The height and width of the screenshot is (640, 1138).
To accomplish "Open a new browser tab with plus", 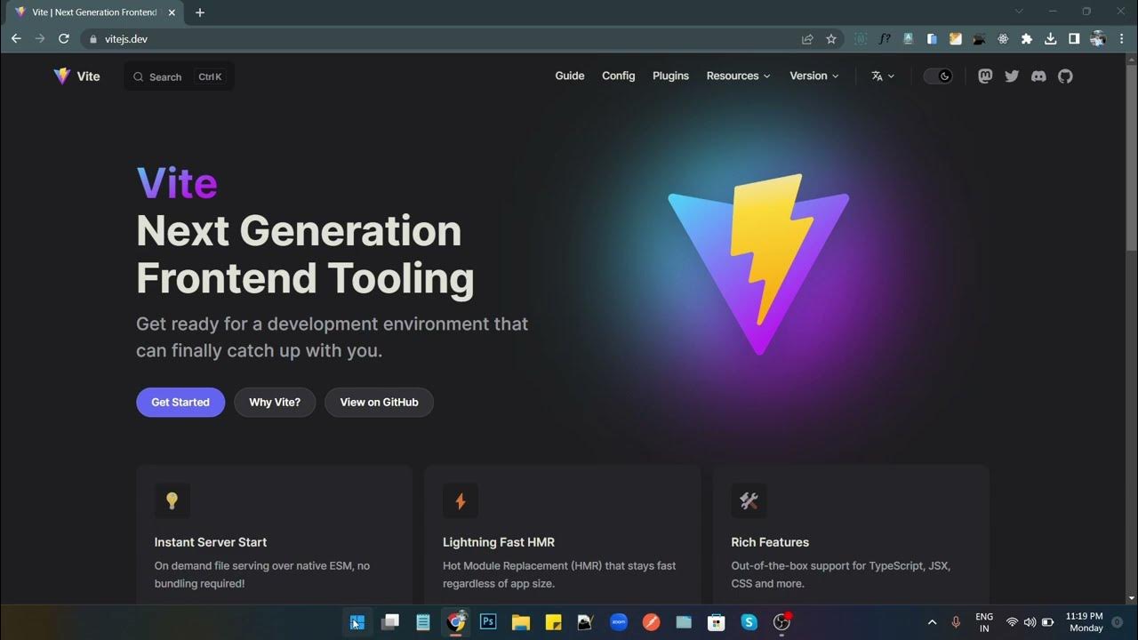I will coord(200,12).
